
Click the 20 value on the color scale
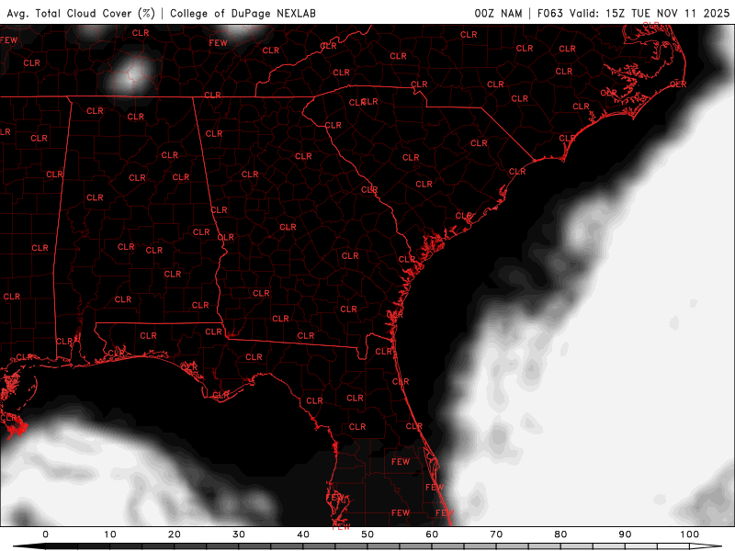pos(175,534)
